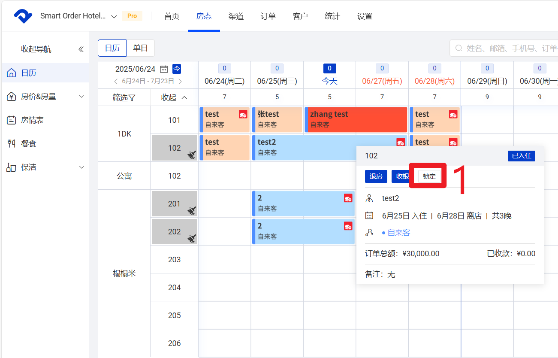The image size is (558, 358).
Task: Click the calendar date picker icon
Action: point(164,69)
